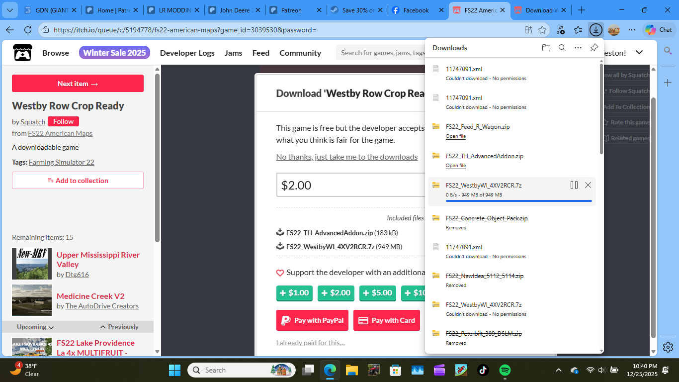Click the browser Downloads toolbar icon
The width and height of the screenshot is (679, 382).
tap(595, 30)
